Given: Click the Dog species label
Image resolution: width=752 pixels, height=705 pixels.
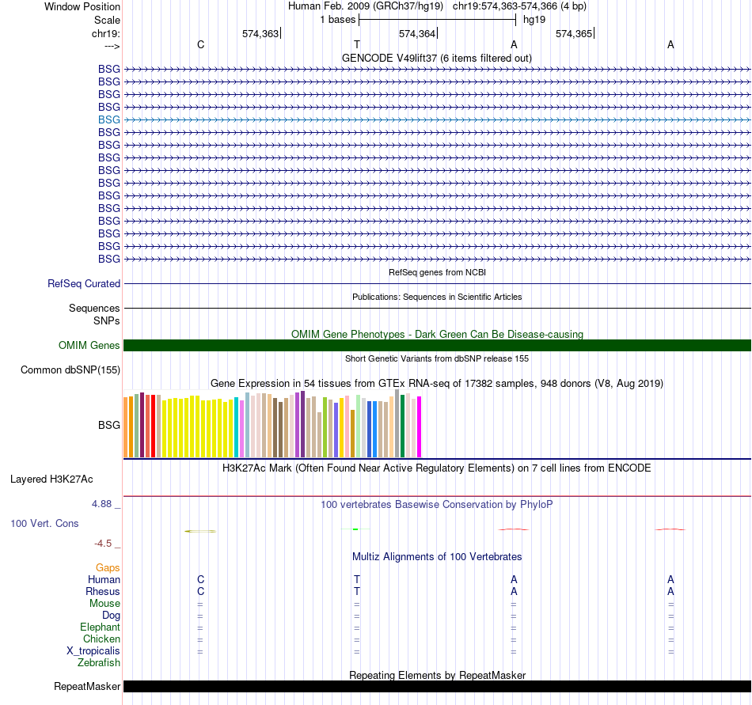Looking at the screenshot, I should (x=111, y=616).
